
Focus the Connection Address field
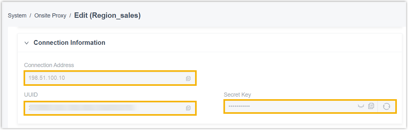105,78
